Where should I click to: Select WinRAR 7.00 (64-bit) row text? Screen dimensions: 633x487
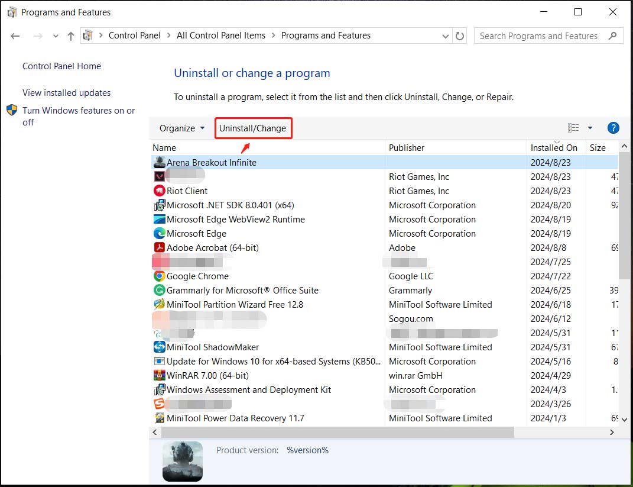[x=207, y=375]
